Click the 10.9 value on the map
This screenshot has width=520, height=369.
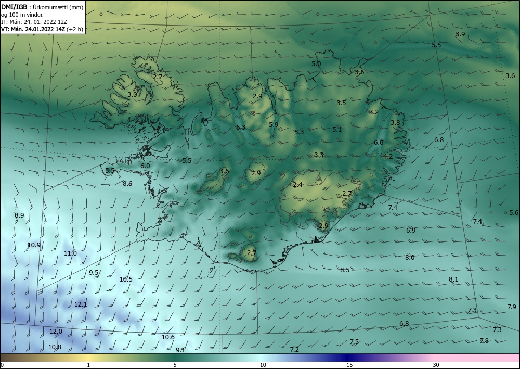coord(34,245)
